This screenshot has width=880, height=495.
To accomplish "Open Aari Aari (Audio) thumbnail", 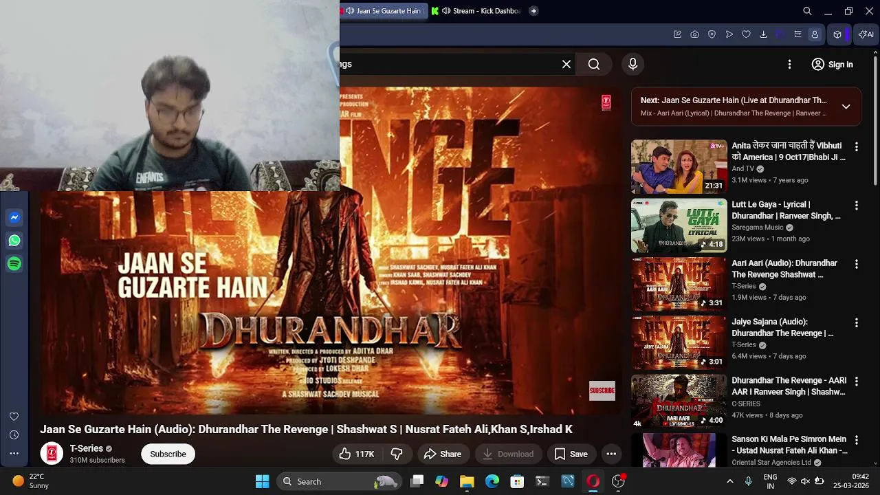I will click(679, 284).
